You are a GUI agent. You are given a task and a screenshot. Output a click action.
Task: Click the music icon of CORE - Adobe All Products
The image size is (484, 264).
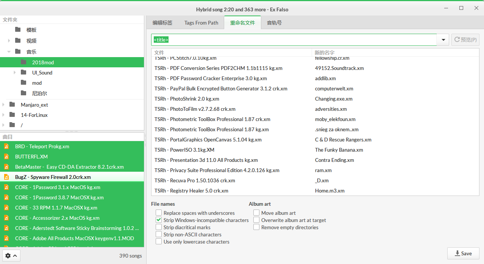click(x=6, y=238)
